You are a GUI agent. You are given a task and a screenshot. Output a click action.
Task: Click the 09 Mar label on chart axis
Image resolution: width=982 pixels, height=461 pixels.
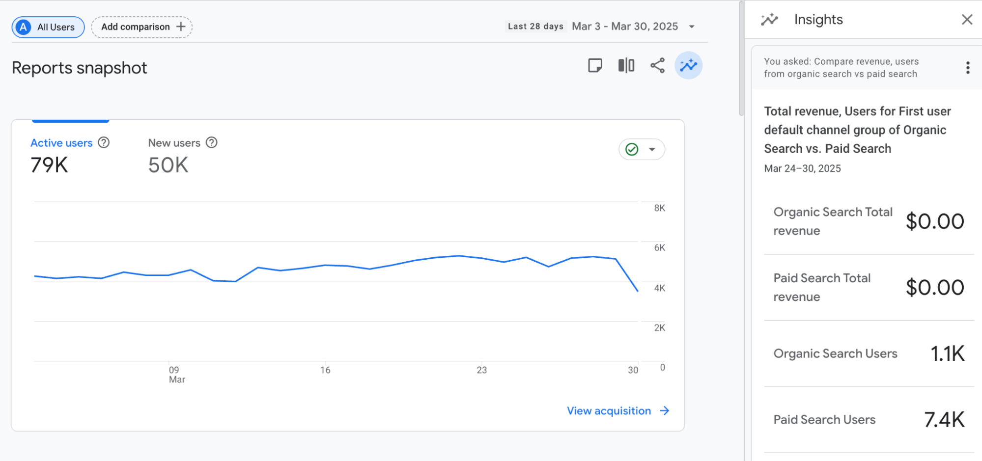pyautogui.click(x=177, y=375)
